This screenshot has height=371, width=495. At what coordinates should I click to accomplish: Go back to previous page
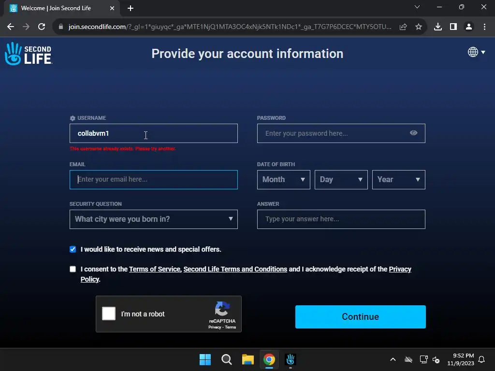click(11, 27)
